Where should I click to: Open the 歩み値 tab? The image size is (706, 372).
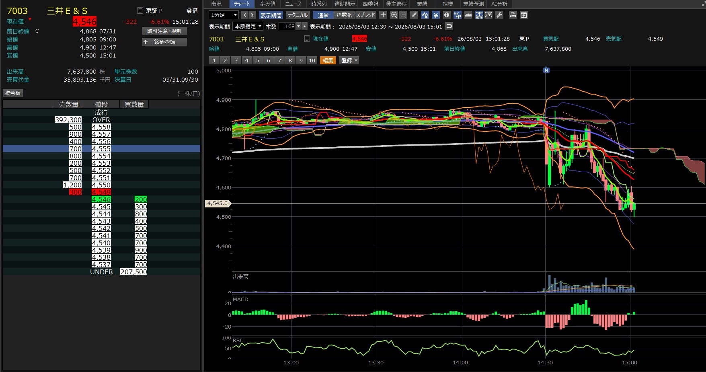point(268,4)
